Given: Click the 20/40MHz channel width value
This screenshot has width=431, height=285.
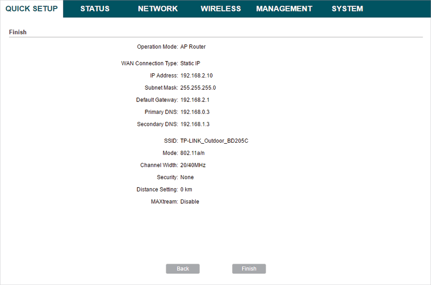Looking at the screenshot, I should pos(193,165).
